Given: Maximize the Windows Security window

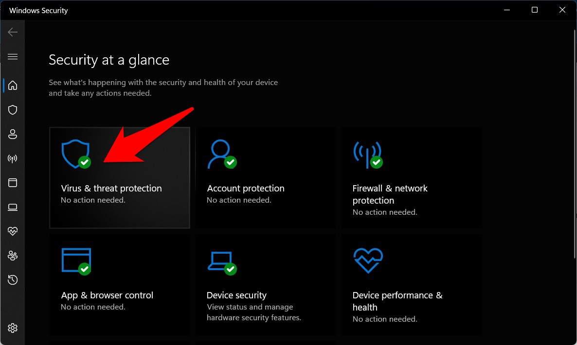Looking at the screenshot, I should 535,10.
